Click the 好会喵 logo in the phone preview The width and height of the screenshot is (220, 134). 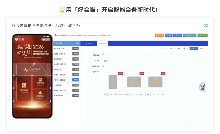(x=19, y=39)
